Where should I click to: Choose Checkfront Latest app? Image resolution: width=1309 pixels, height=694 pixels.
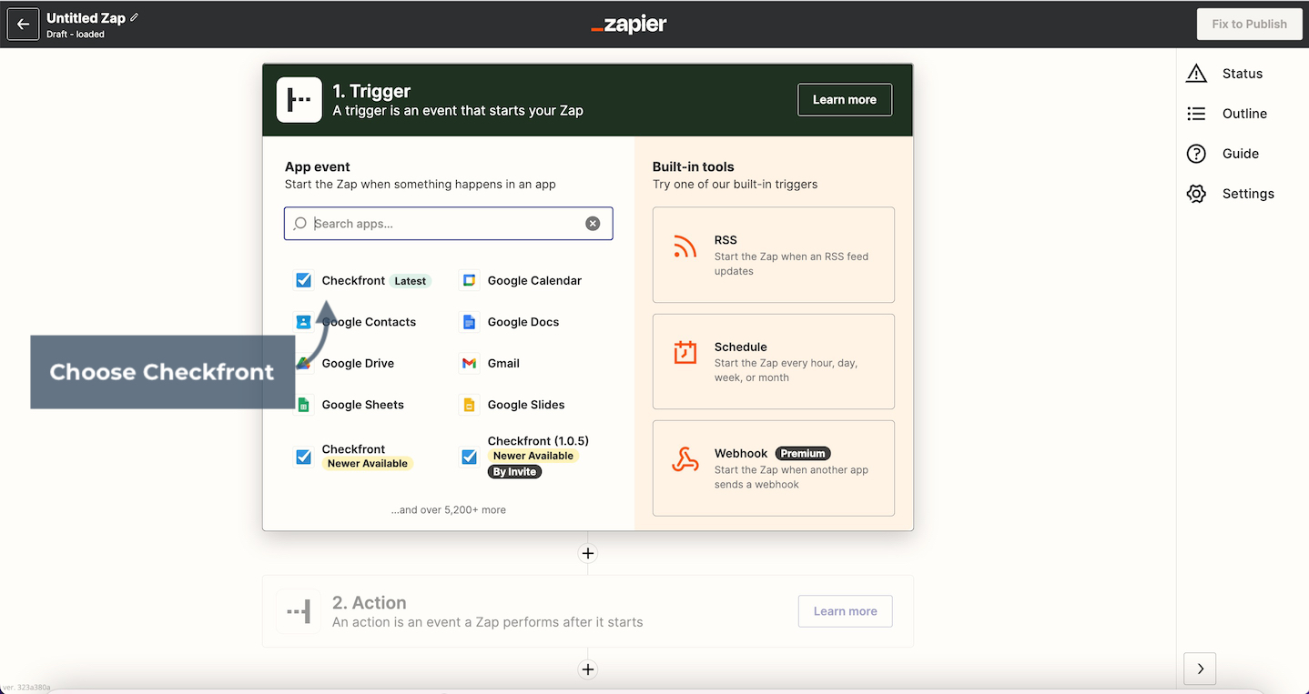pyautogui.click(x=364, y=280)
